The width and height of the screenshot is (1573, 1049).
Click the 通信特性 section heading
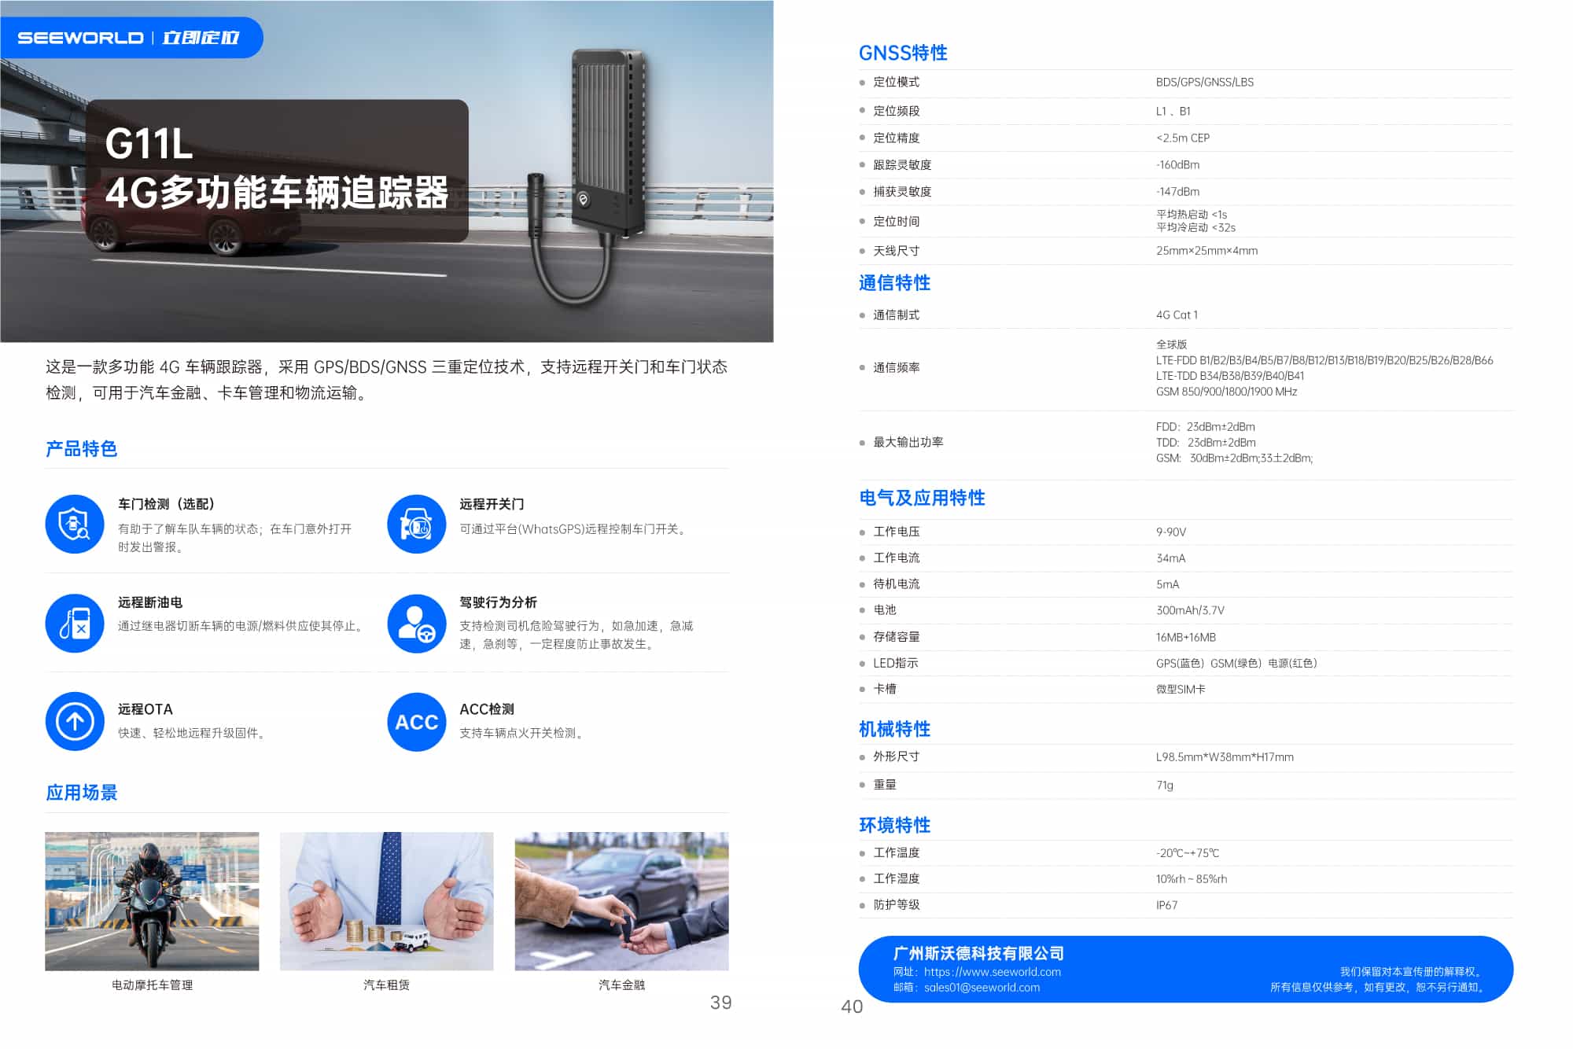pos(894,283)
